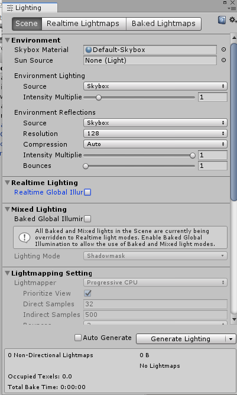This screenshot has width=237, height=395.
Task: Click the Skybox Material Default-Skybox field
Action: pyautogui.click(x=150, y=50)
